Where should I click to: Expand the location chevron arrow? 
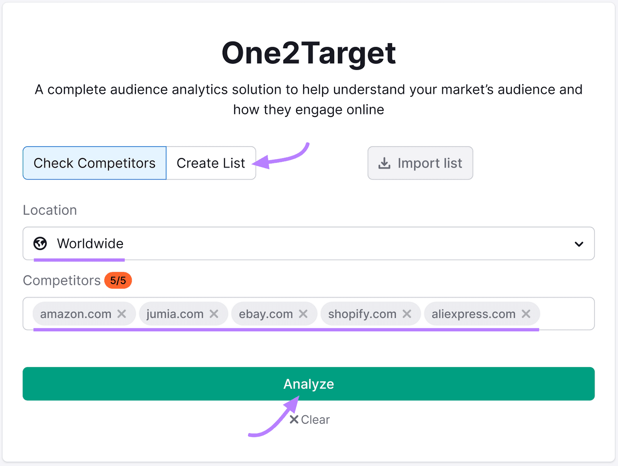579,243
